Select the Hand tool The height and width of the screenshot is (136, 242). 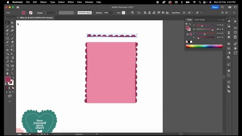coord(7,73)
